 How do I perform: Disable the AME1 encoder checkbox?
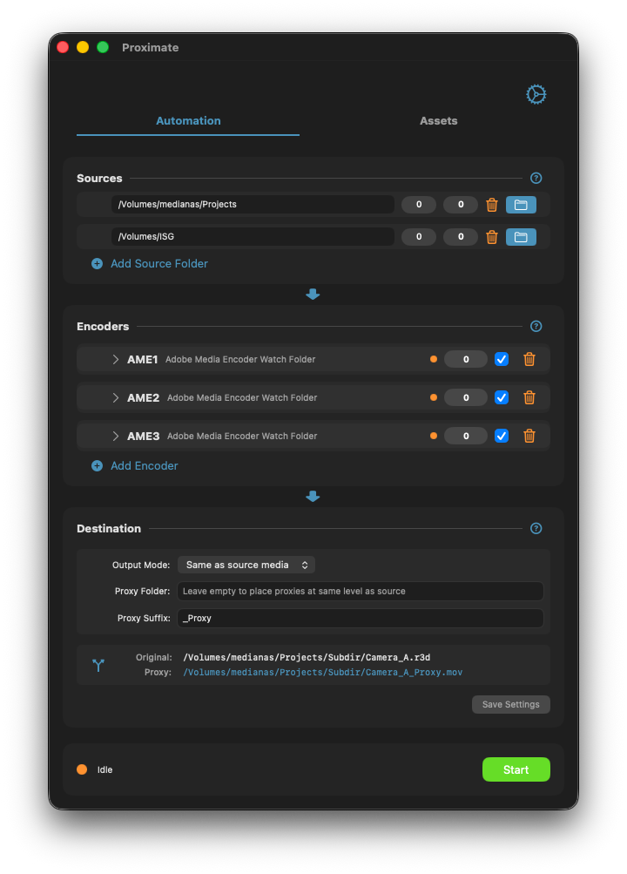pos(501,359)
